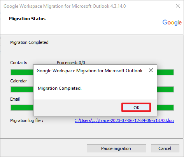The height and width of the screenshot is (157, 184).
Task: Close the main migration window
Action: point(178,6)
